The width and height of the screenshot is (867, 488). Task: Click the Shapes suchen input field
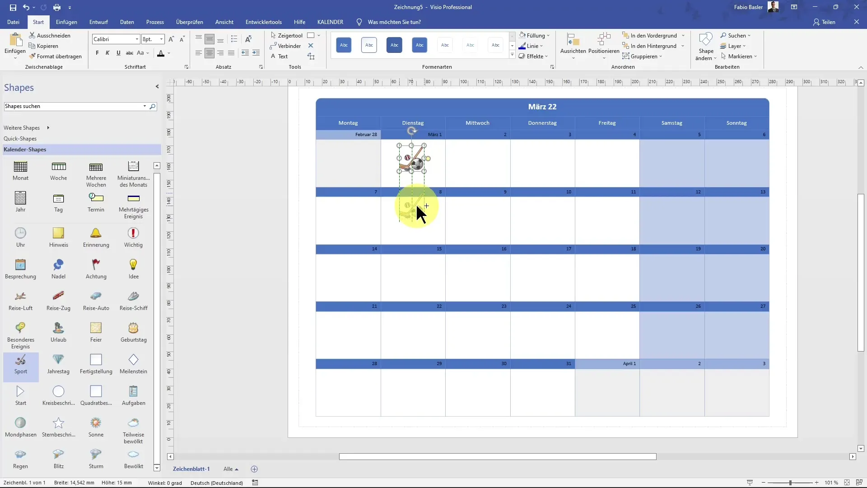(74, 106)
